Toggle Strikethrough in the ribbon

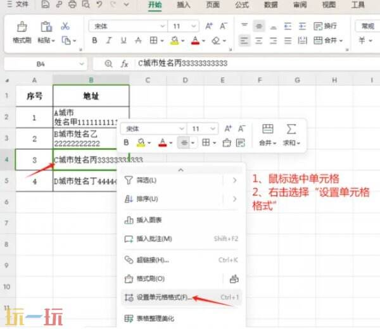tap(138, 40)
